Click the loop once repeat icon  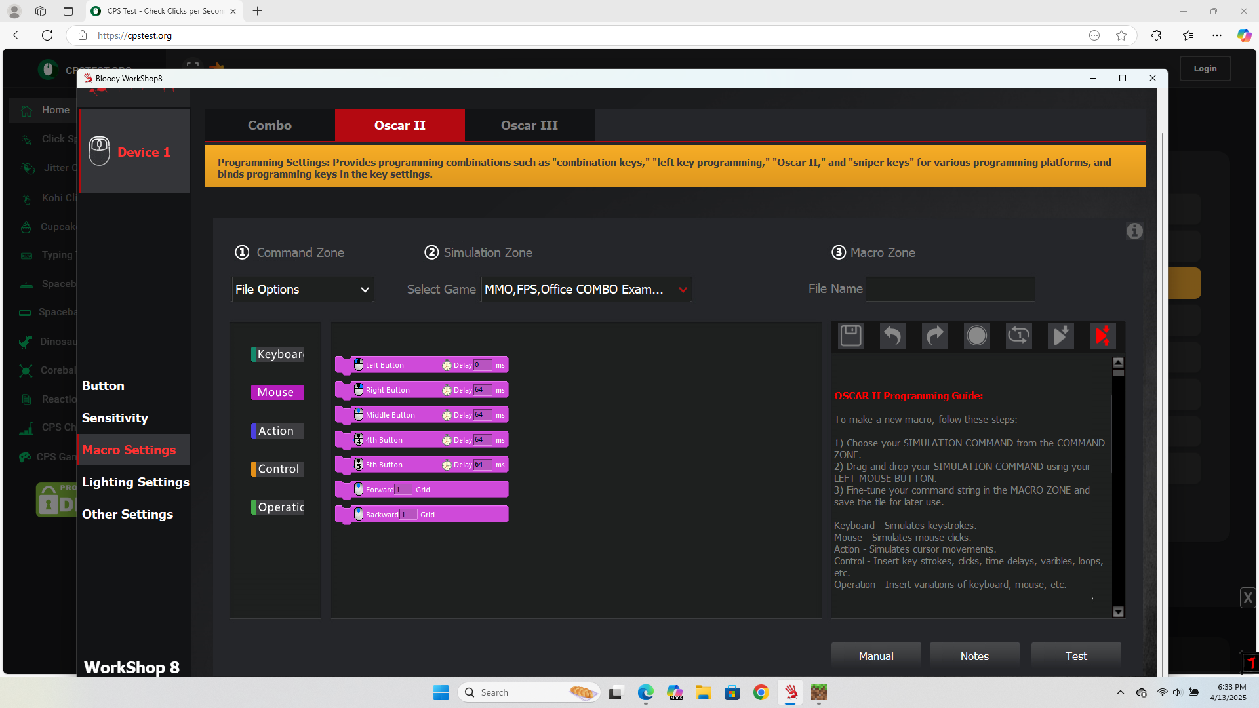[1018, 336]
